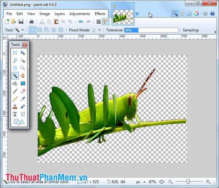Click the Save disk icon
The image size is (219, 188).
21,22
